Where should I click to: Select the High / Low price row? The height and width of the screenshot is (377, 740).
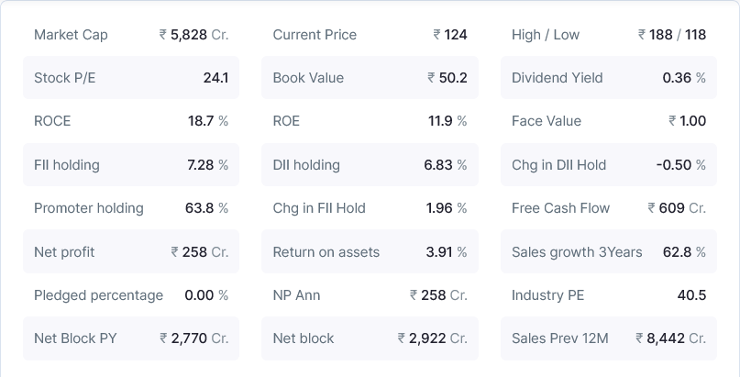tap(609, 35)
